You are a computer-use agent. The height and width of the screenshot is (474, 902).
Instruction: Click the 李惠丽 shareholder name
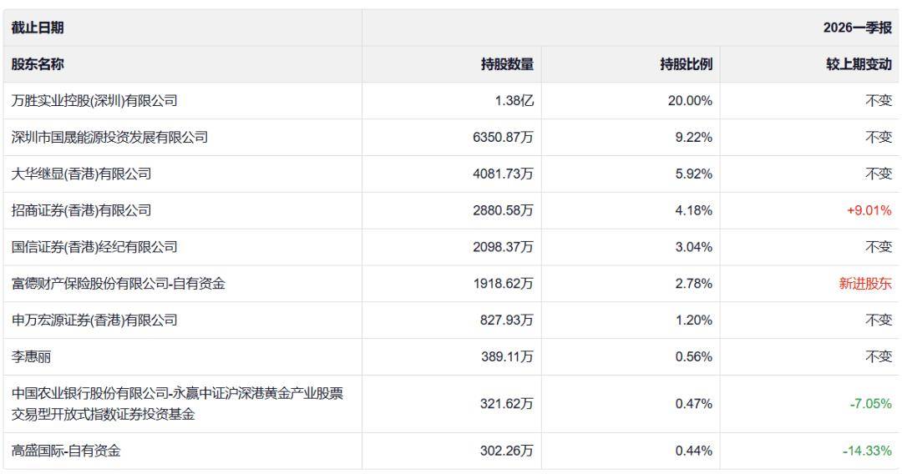[x=31, y=357]
